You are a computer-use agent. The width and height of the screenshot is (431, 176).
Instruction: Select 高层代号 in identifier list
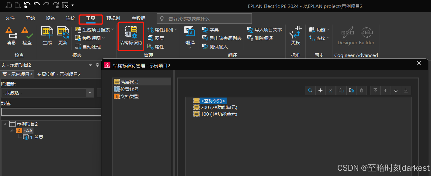pyautogui.click(x=141, y=82)
